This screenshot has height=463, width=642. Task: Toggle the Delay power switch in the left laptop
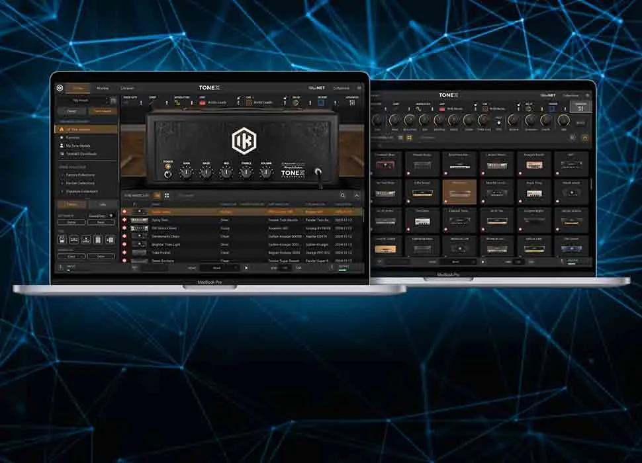(310, 103)
